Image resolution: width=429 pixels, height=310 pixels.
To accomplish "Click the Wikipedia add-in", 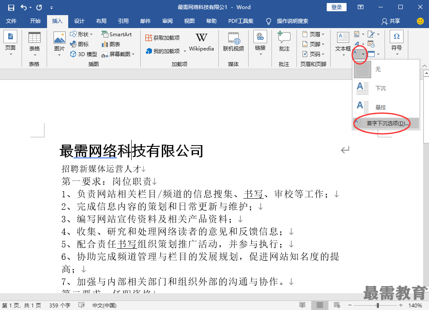I will coord(202,42).
